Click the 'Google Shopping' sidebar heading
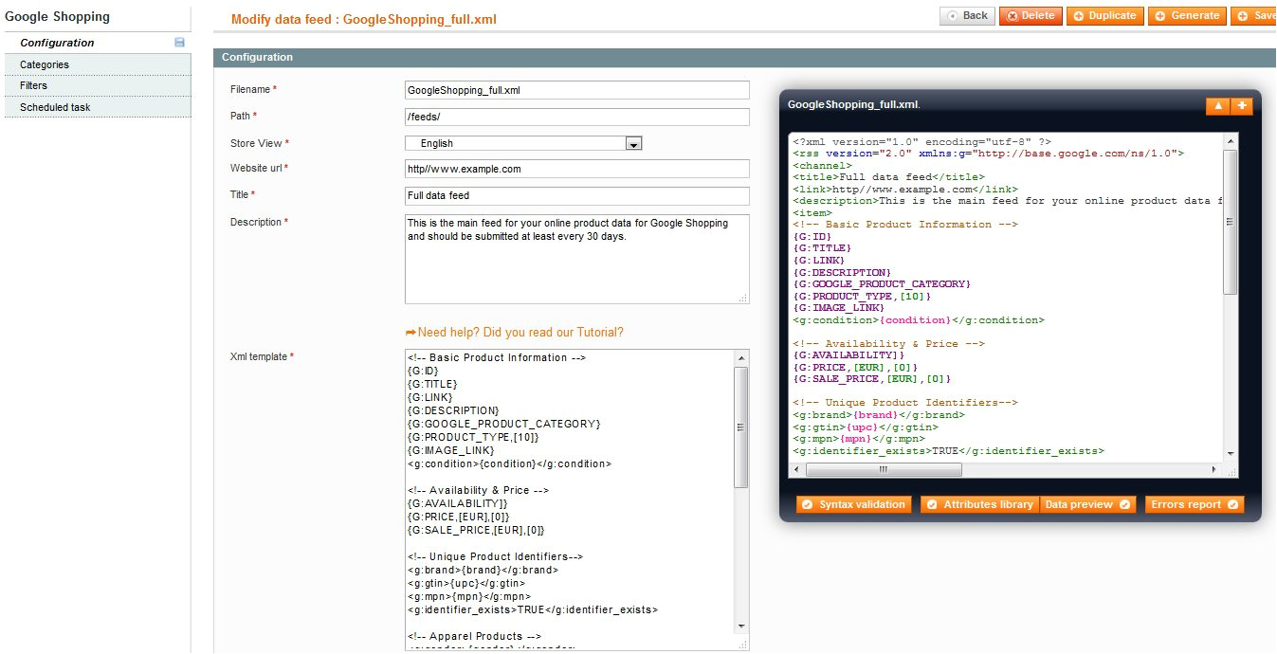The height and width of the screenshot is (654, 1277). pyautogui.click(x=58, y=16)
